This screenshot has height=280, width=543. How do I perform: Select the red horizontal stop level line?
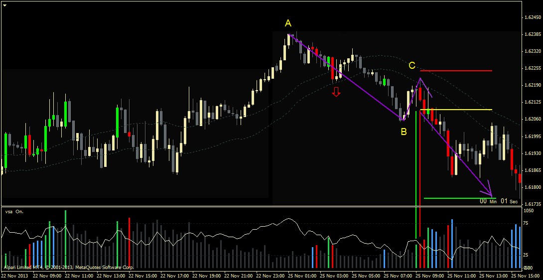pos(456,71)
